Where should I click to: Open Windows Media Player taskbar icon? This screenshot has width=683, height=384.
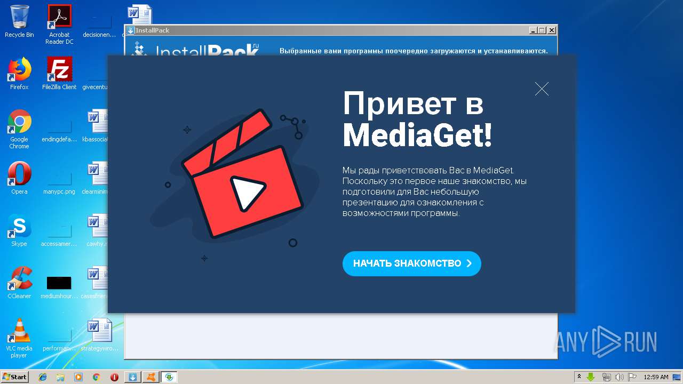point(78,377)
